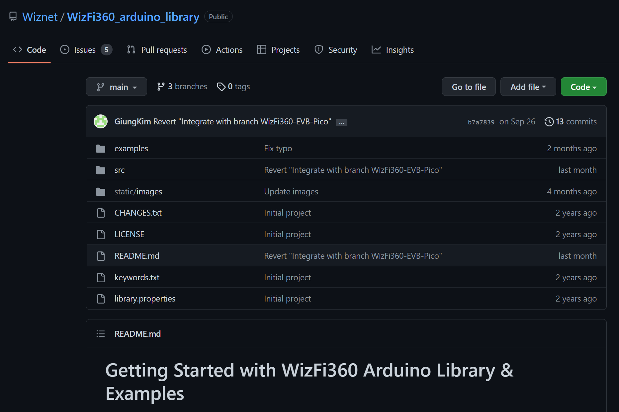619x412 pixels.
Task: Switch to the Security tab
Action: [336, 50]
